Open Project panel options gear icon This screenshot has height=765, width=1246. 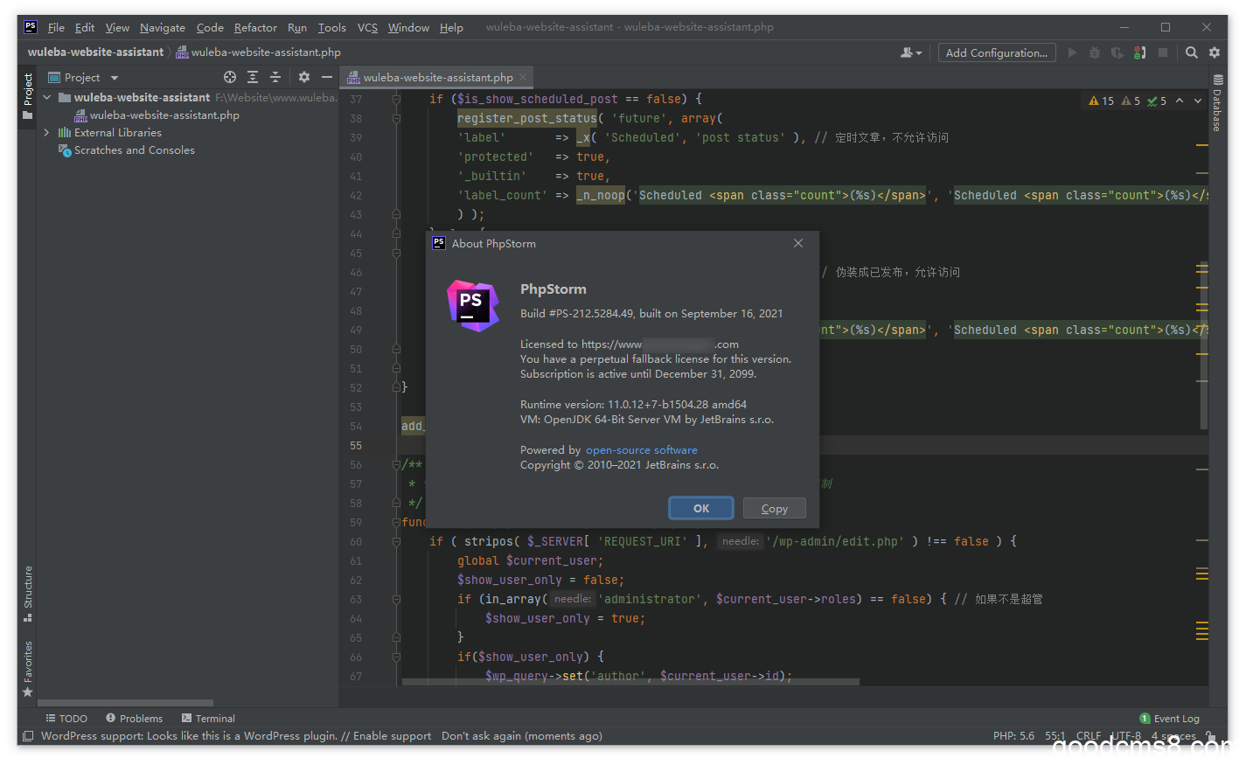(x=304, y=77)
